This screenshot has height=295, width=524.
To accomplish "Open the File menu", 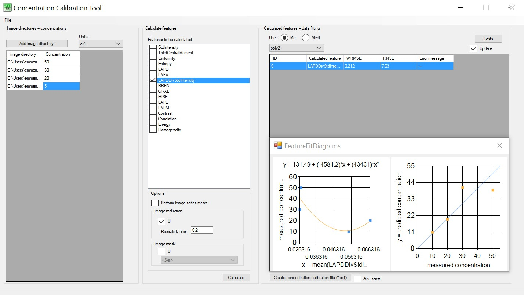I will pyautogui.click(x=8, y=20).
